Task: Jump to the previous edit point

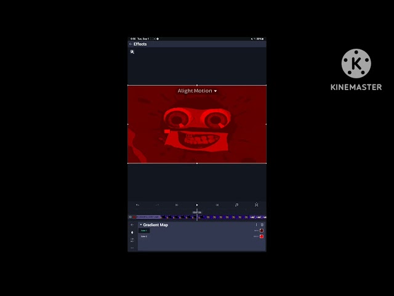Action: 177,205
